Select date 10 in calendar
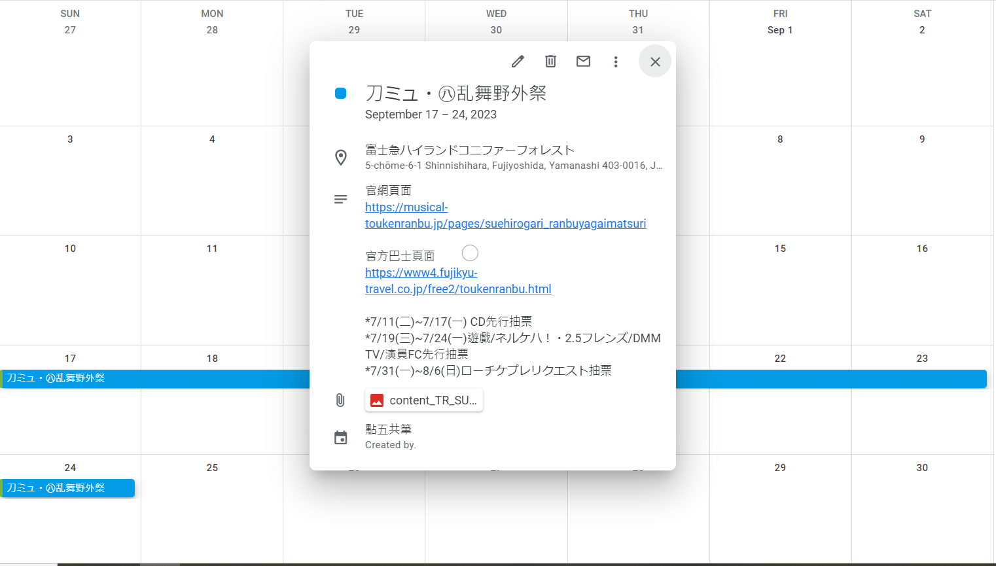This screenshot has height=566, width=996. tap(70, 249)
